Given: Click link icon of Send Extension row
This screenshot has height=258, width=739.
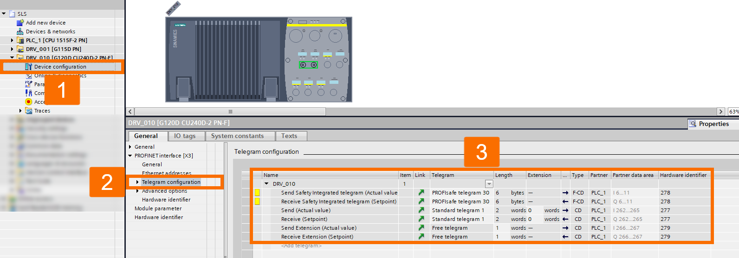Looking at the screenshot, I should (x=421, y=228).
